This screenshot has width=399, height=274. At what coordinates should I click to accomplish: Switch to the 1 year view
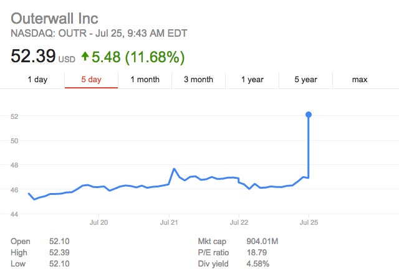tap(252, 80)
